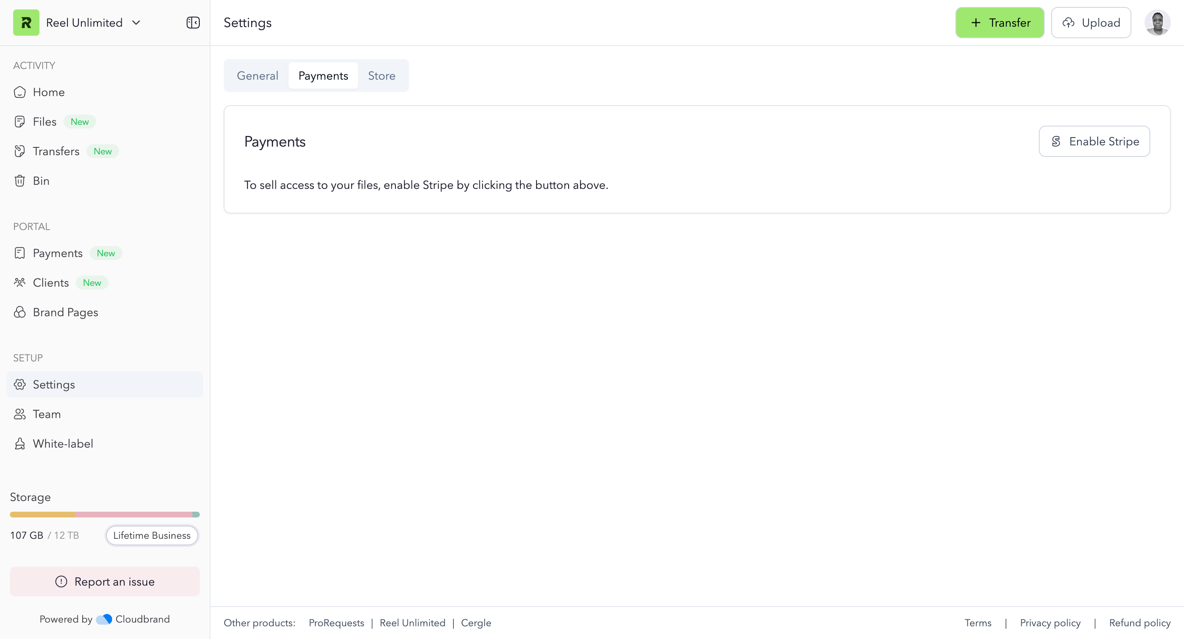Open the Files section via its file icon
The width and height of the screenshot is (1184, 639).
20,121
